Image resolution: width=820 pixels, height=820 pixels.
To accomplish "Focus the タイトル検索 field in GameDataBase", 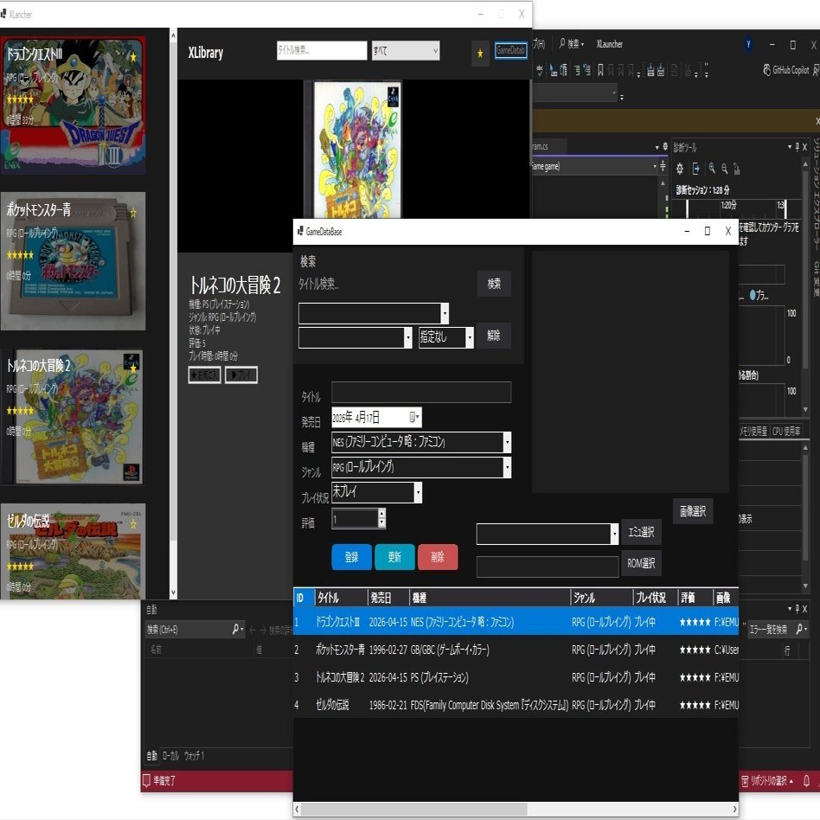I will (384, 284).
